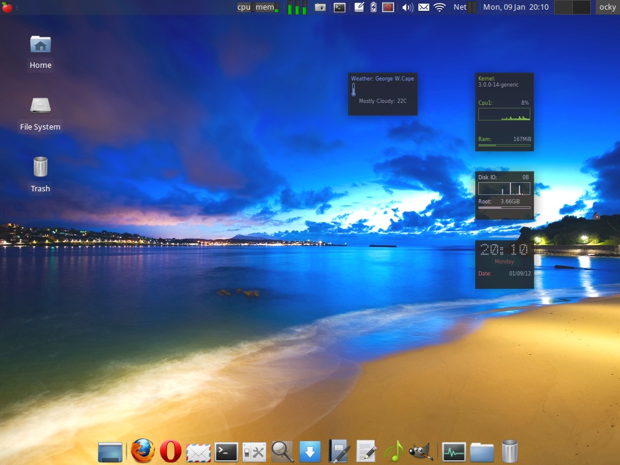The height and width of the screenshot is (465, 620).
Task: Open the volume speaker control
Action: (x=407, y=7)
